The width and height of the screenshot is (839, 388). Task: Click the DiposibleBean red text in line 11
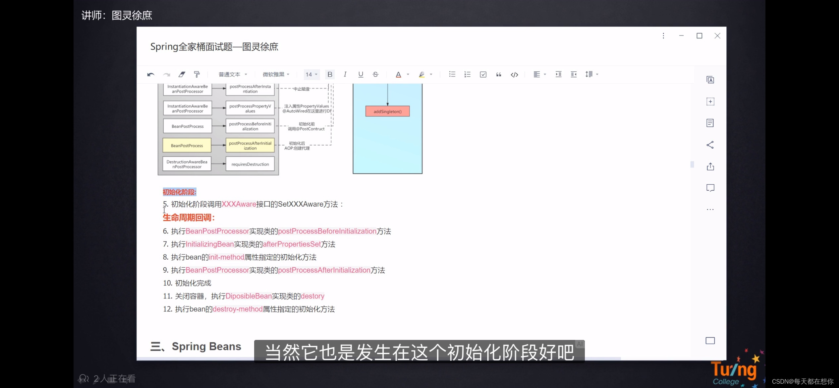coord(249,296)
